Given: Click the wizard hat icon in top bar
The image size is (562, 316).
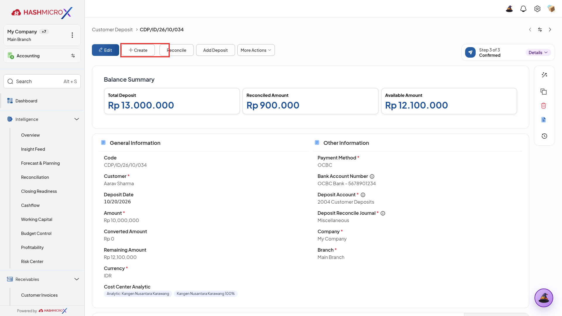Looking at the screenshot, I should click(509, 9).
